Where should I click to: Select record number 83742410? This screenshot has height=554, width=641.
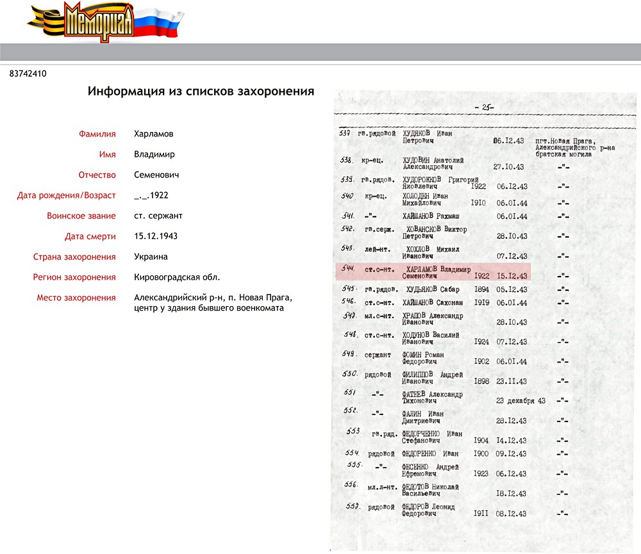28,74
